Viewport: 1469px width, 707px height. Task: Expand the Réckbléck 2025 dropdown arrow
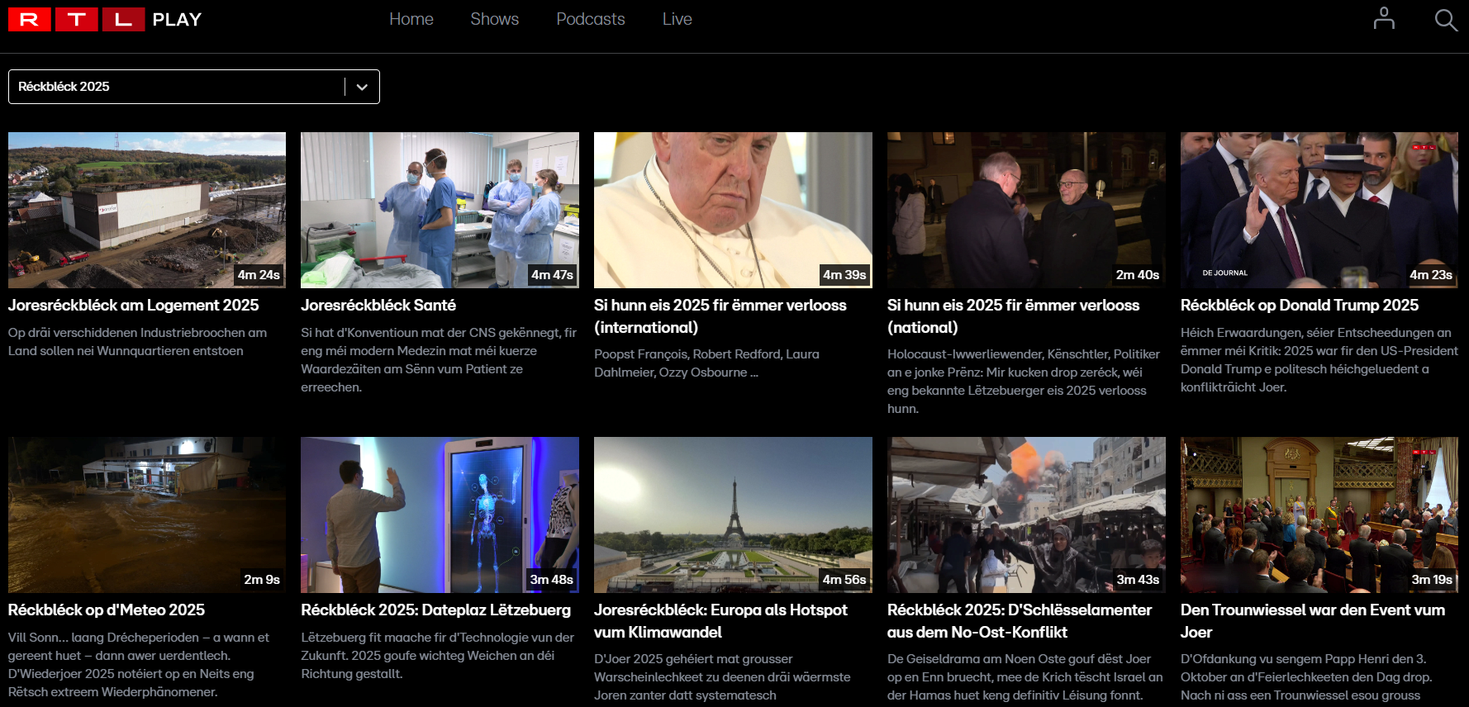click(362, 87)
